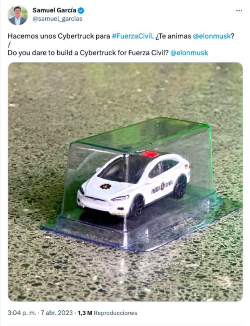Open the #FuerzaCivil hashtag link
Screen dimensions: 250x326
pos(132,36)
